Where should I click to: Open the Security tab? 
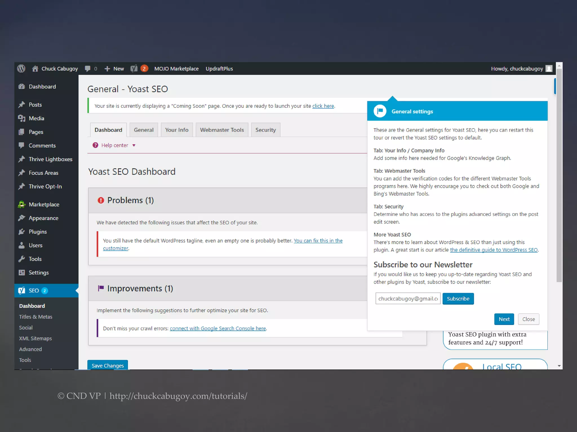[x=266, y=130]
